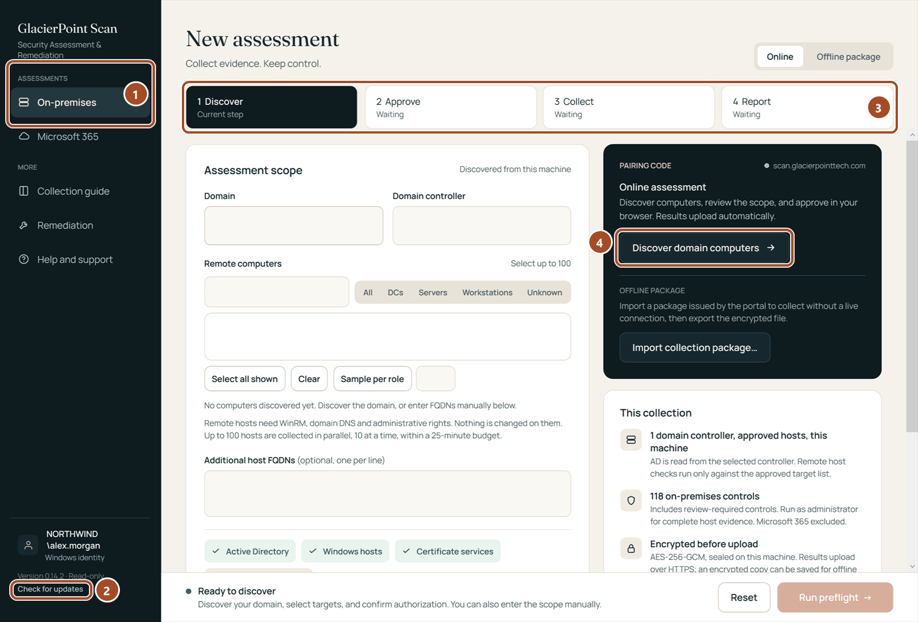Click 'Assessment scope' heading
The height and width of the screenshot is (622, 918).
point(253,170)
